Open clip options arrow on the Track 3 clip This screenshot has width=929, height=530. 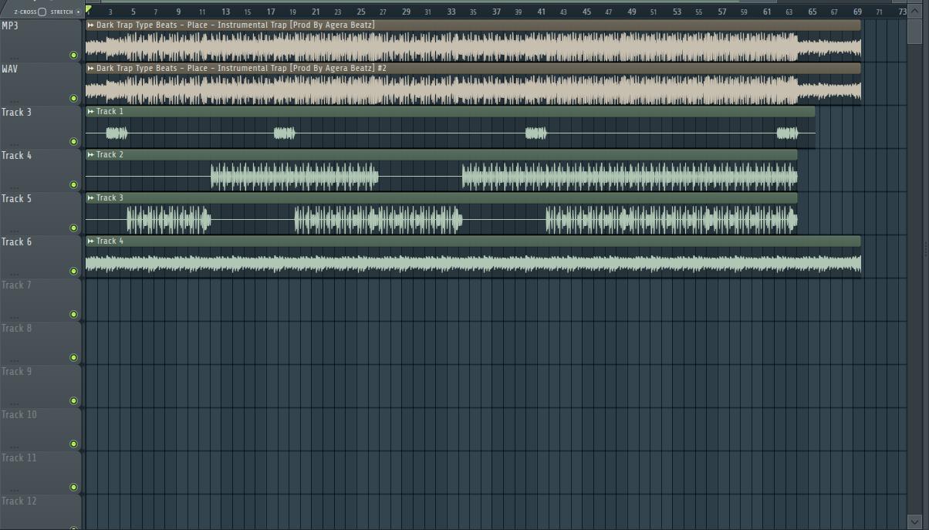pyautogui.click(x=90, y=198)
